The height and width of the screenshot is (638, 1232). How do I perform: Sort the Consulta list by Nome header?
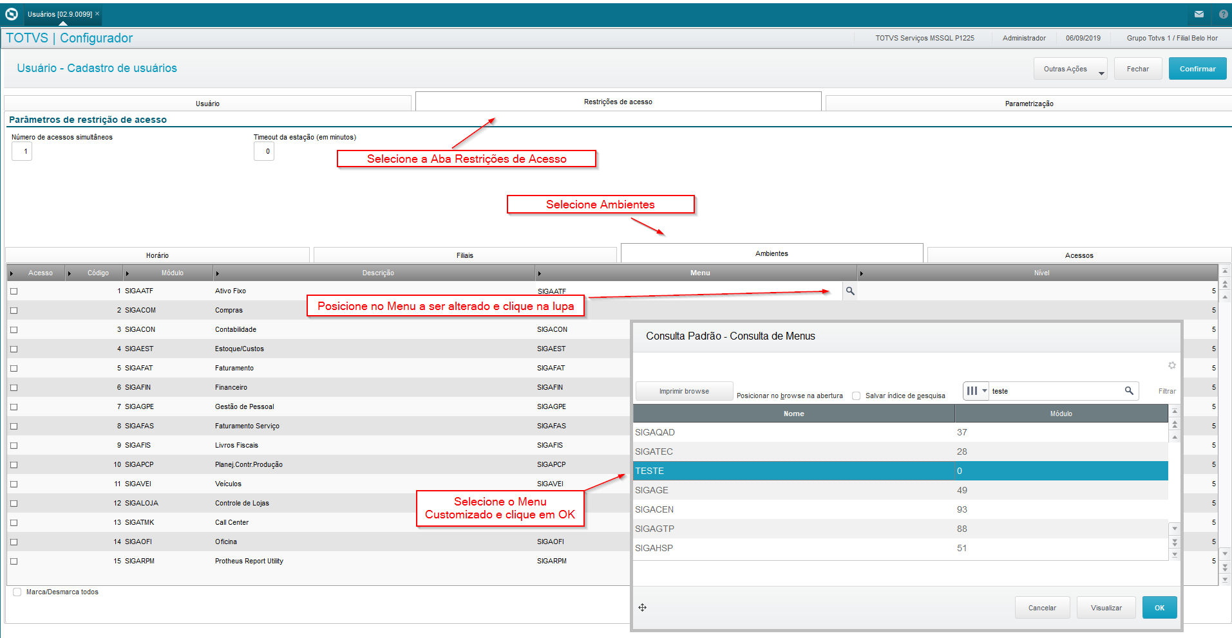pyautogui.click(x=793, y=414)
